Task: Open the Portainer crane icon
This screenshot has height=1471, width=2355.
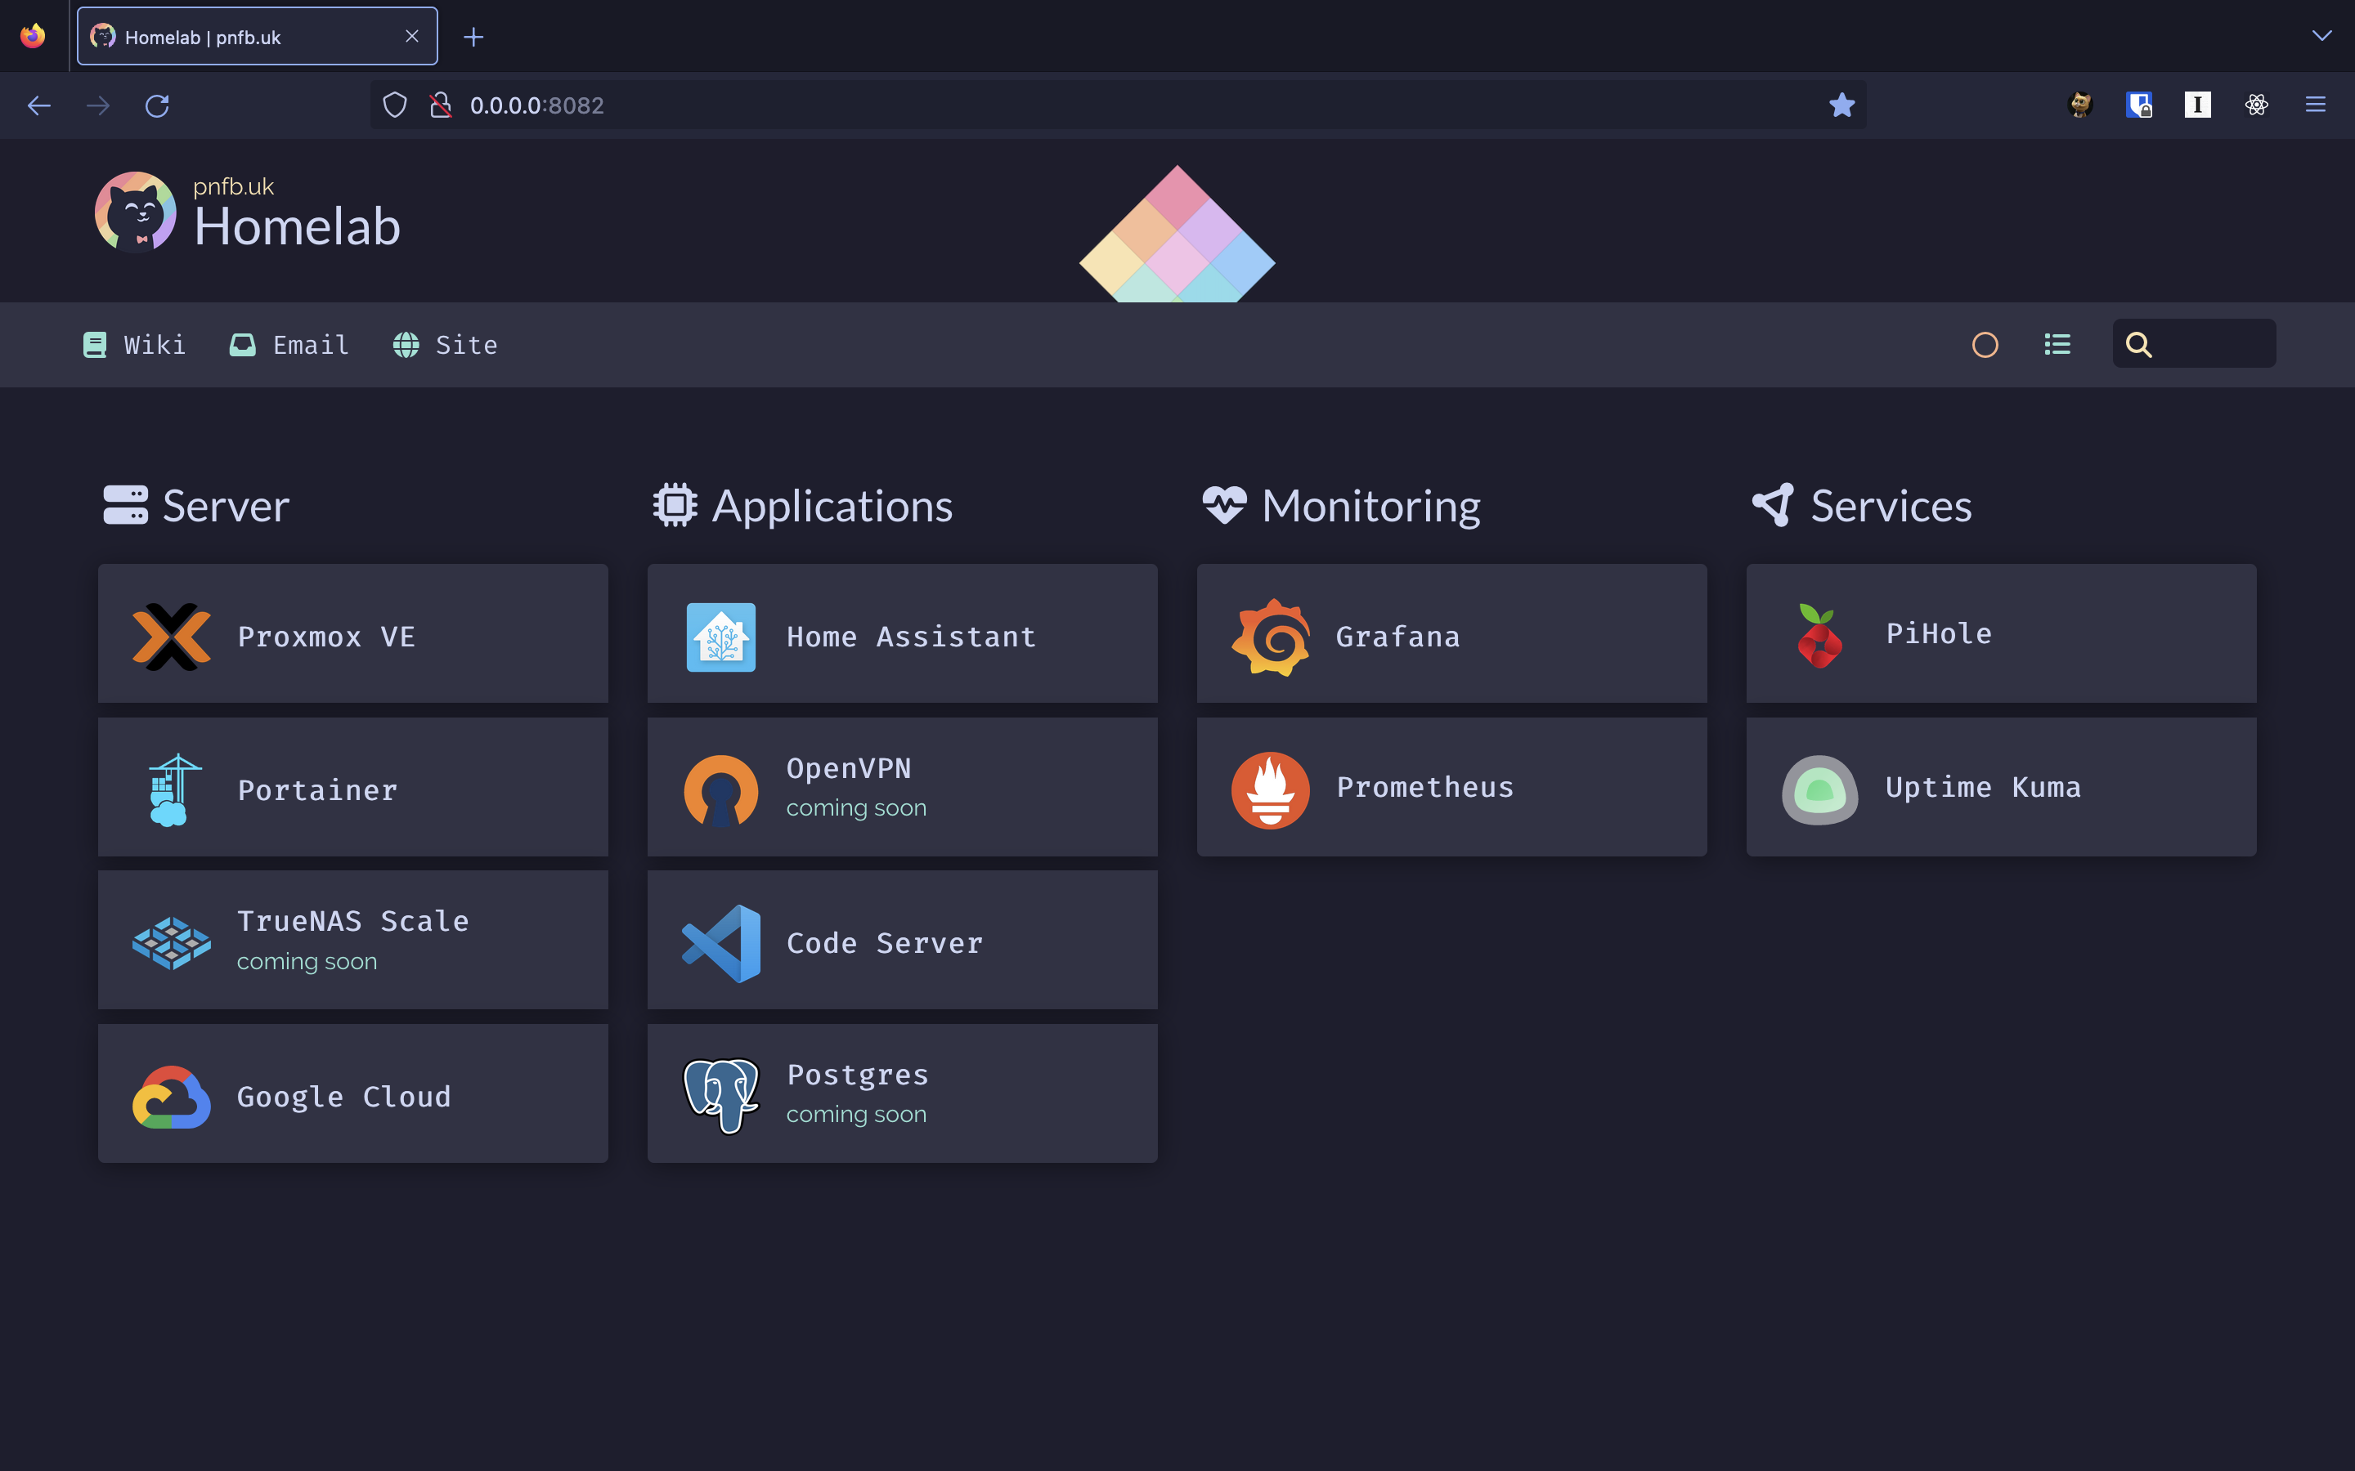Action: 171,789
